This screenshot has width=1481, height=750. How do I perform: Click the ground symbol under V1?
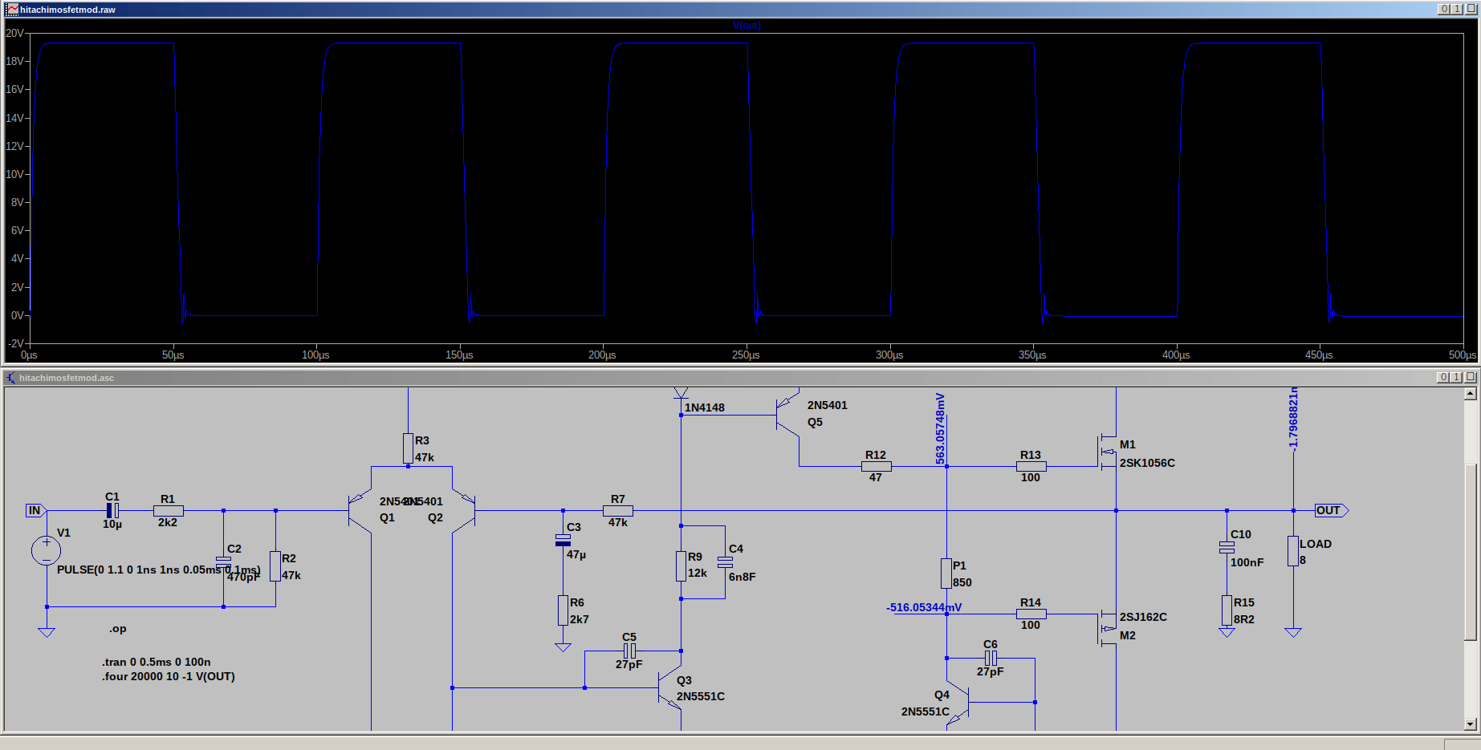pyautogui.click(x=46, y=632)
